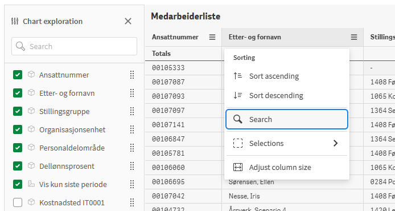This screenshot has height=211, width=395.
Task: Click the drag handle for Kostnadsted IT0001
Action: pyautogui.click(x=132, y=202)
